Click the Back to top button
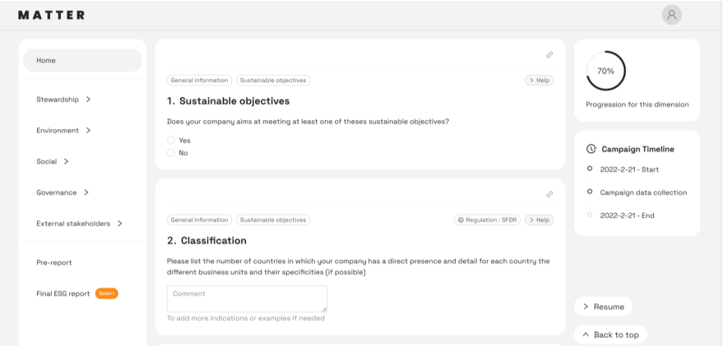 click(x=609, y=334)
